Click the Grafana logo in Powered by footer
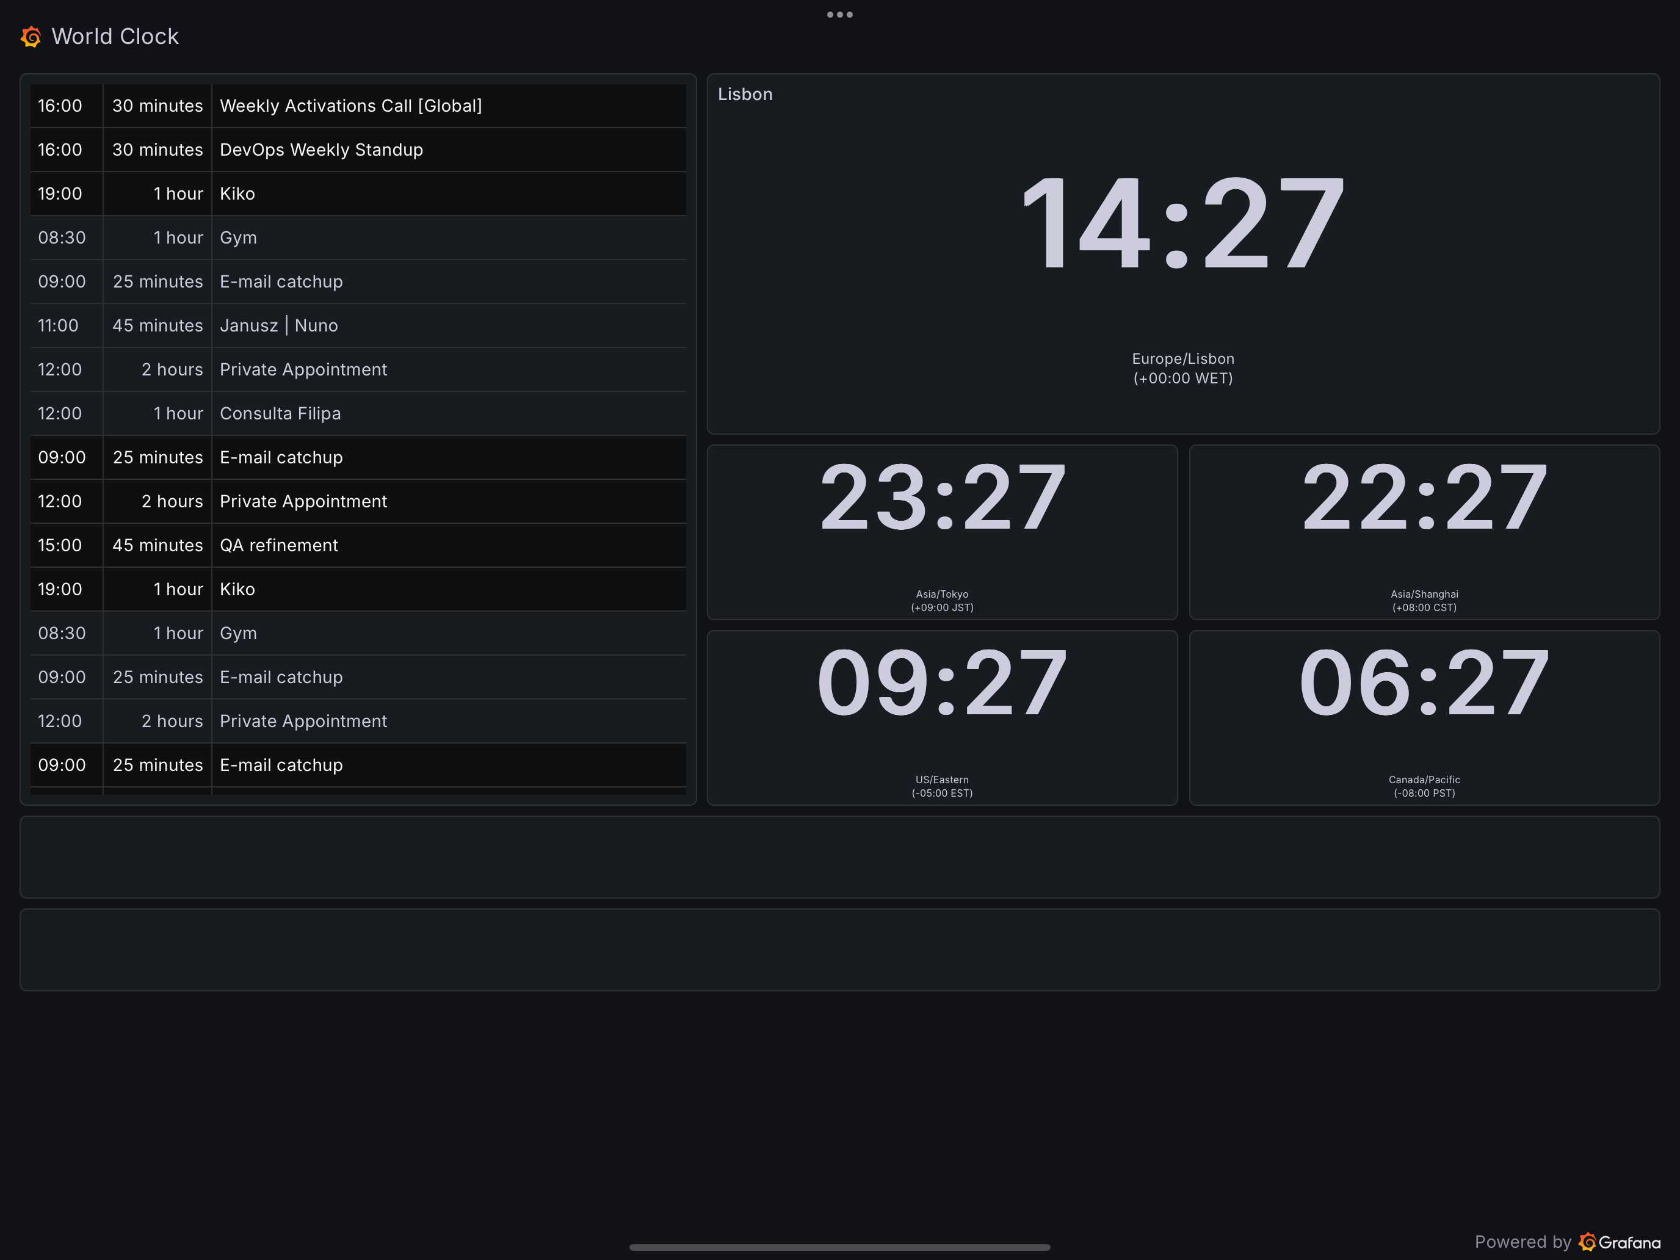1680x1260 pixels. [x=1587, y=1242]
